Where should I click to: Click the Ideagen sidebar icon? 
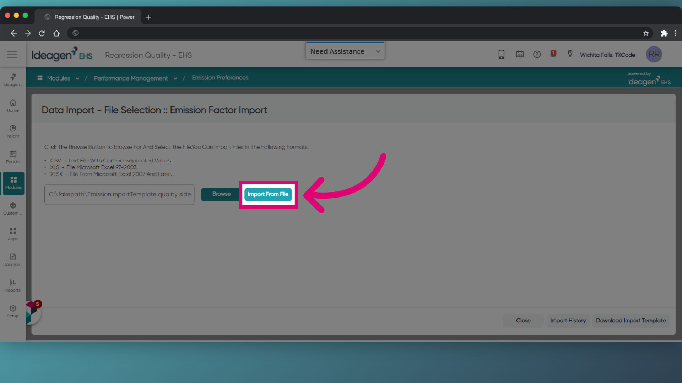point(13,80)
